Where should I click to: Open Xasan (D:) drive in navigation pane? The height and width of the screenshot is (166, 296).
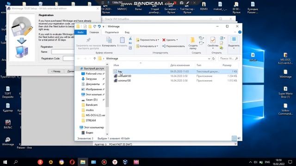coord(92,100)
